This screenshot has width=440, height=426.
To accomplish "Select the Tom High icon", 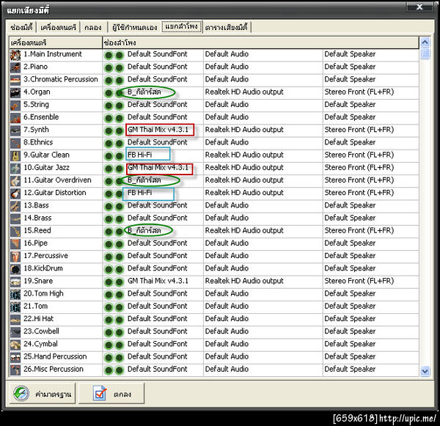I will [15, 294].
